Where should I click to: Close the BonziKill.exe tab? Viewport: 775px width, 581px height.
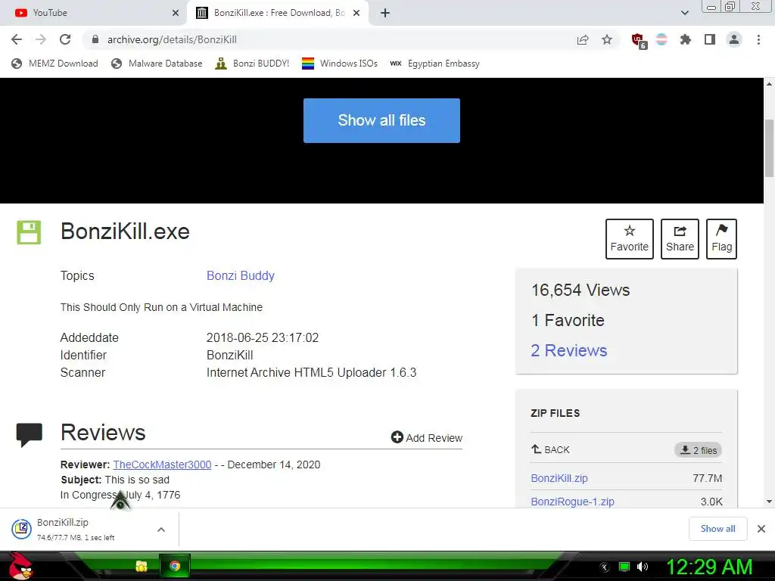[356, 13]
